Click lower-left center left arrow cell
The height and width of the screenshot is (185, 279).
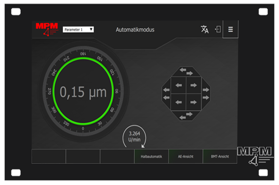pos(179,102)
